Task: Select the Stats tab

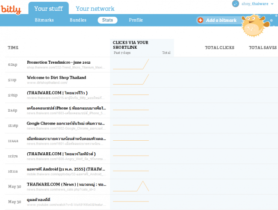Action: [x=107, y=20]
